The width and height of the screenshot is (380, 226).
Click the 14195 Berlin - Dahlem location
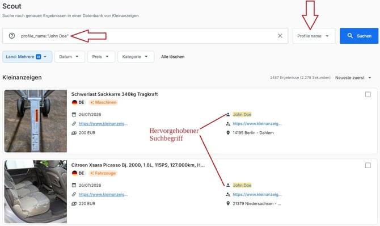254,133
